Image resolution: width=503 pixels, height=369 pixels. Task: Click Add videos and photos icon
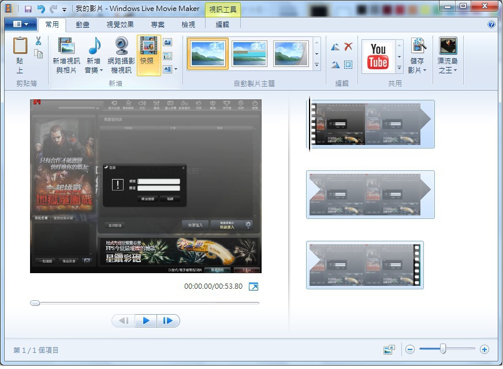click(x=66, y=46)
